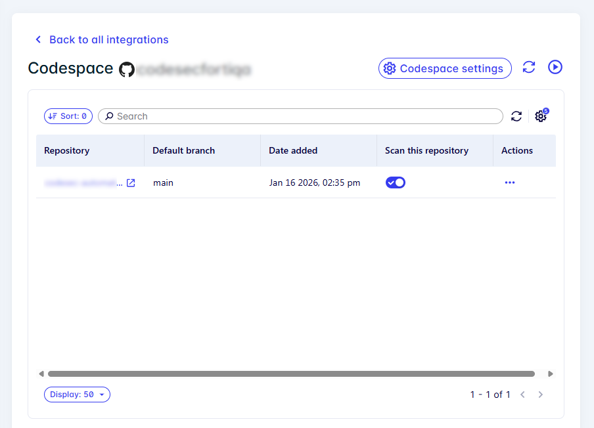Open the blurred repository name link
The height and width of the screenshot is (428, 594).
coord(83,183)
